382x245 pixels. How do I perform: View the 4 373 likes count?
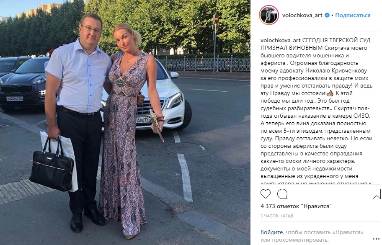(296, 206)
